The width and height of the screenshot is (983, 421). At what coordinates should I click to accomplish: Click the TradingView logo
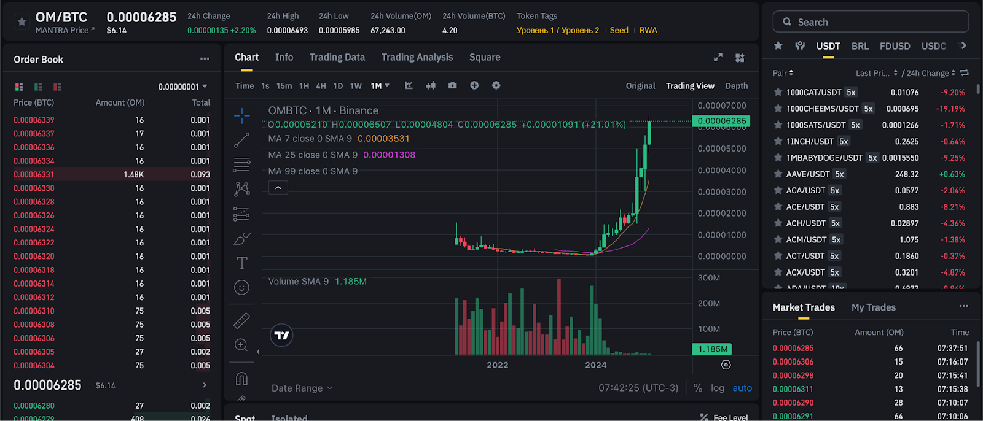(x=282, y=336)
